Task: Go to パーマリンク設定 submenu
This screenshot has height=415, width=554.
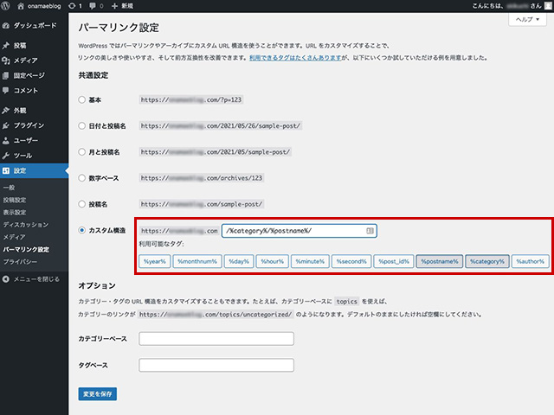Action: pyautogui.click(x=26, y=250)
